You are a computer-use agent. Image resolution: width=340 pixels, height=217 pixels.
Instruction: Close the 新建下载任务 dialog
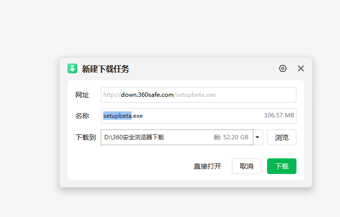(x=301, y=68)
